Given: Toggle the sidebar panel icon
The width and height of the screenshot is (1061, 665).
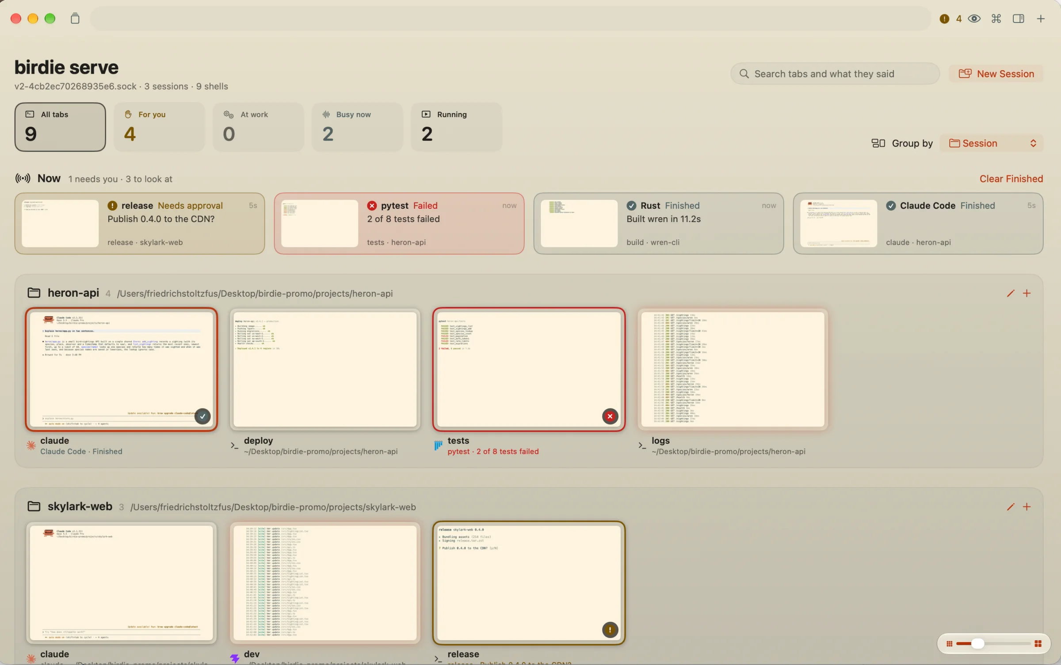Looking at the screenshot, I should pos(1018,19).
